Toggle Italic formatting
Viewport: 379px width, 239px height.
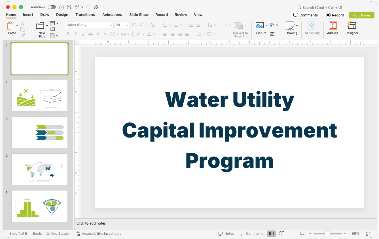click(x=76, y=34)
